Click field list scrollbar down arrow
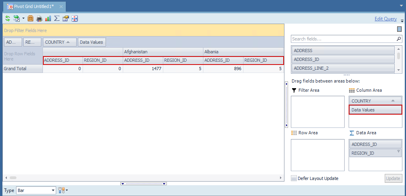Screen dimensions: 406x196 pos(398,70)
